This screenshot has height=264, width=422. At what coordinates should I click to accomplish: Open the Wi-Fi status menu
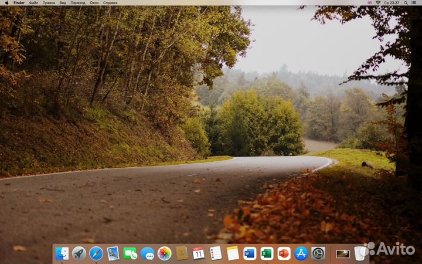(x=378, y=3)
